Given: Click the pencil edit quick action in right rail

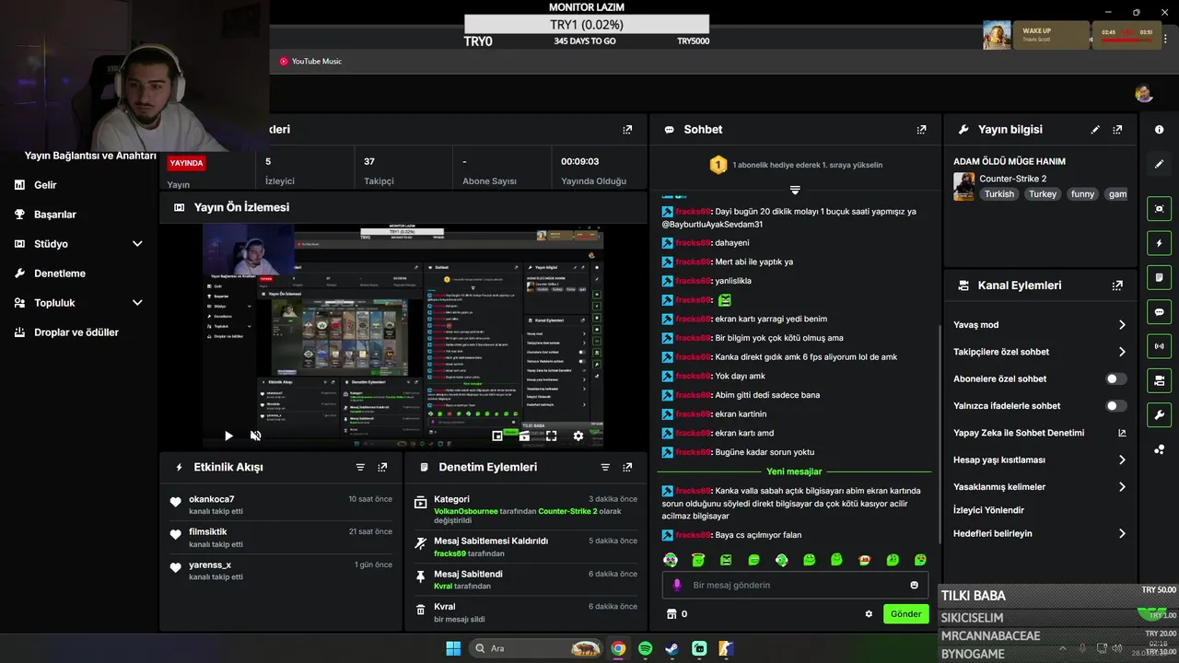Looking at the screenshot, I should point(1160,164).
